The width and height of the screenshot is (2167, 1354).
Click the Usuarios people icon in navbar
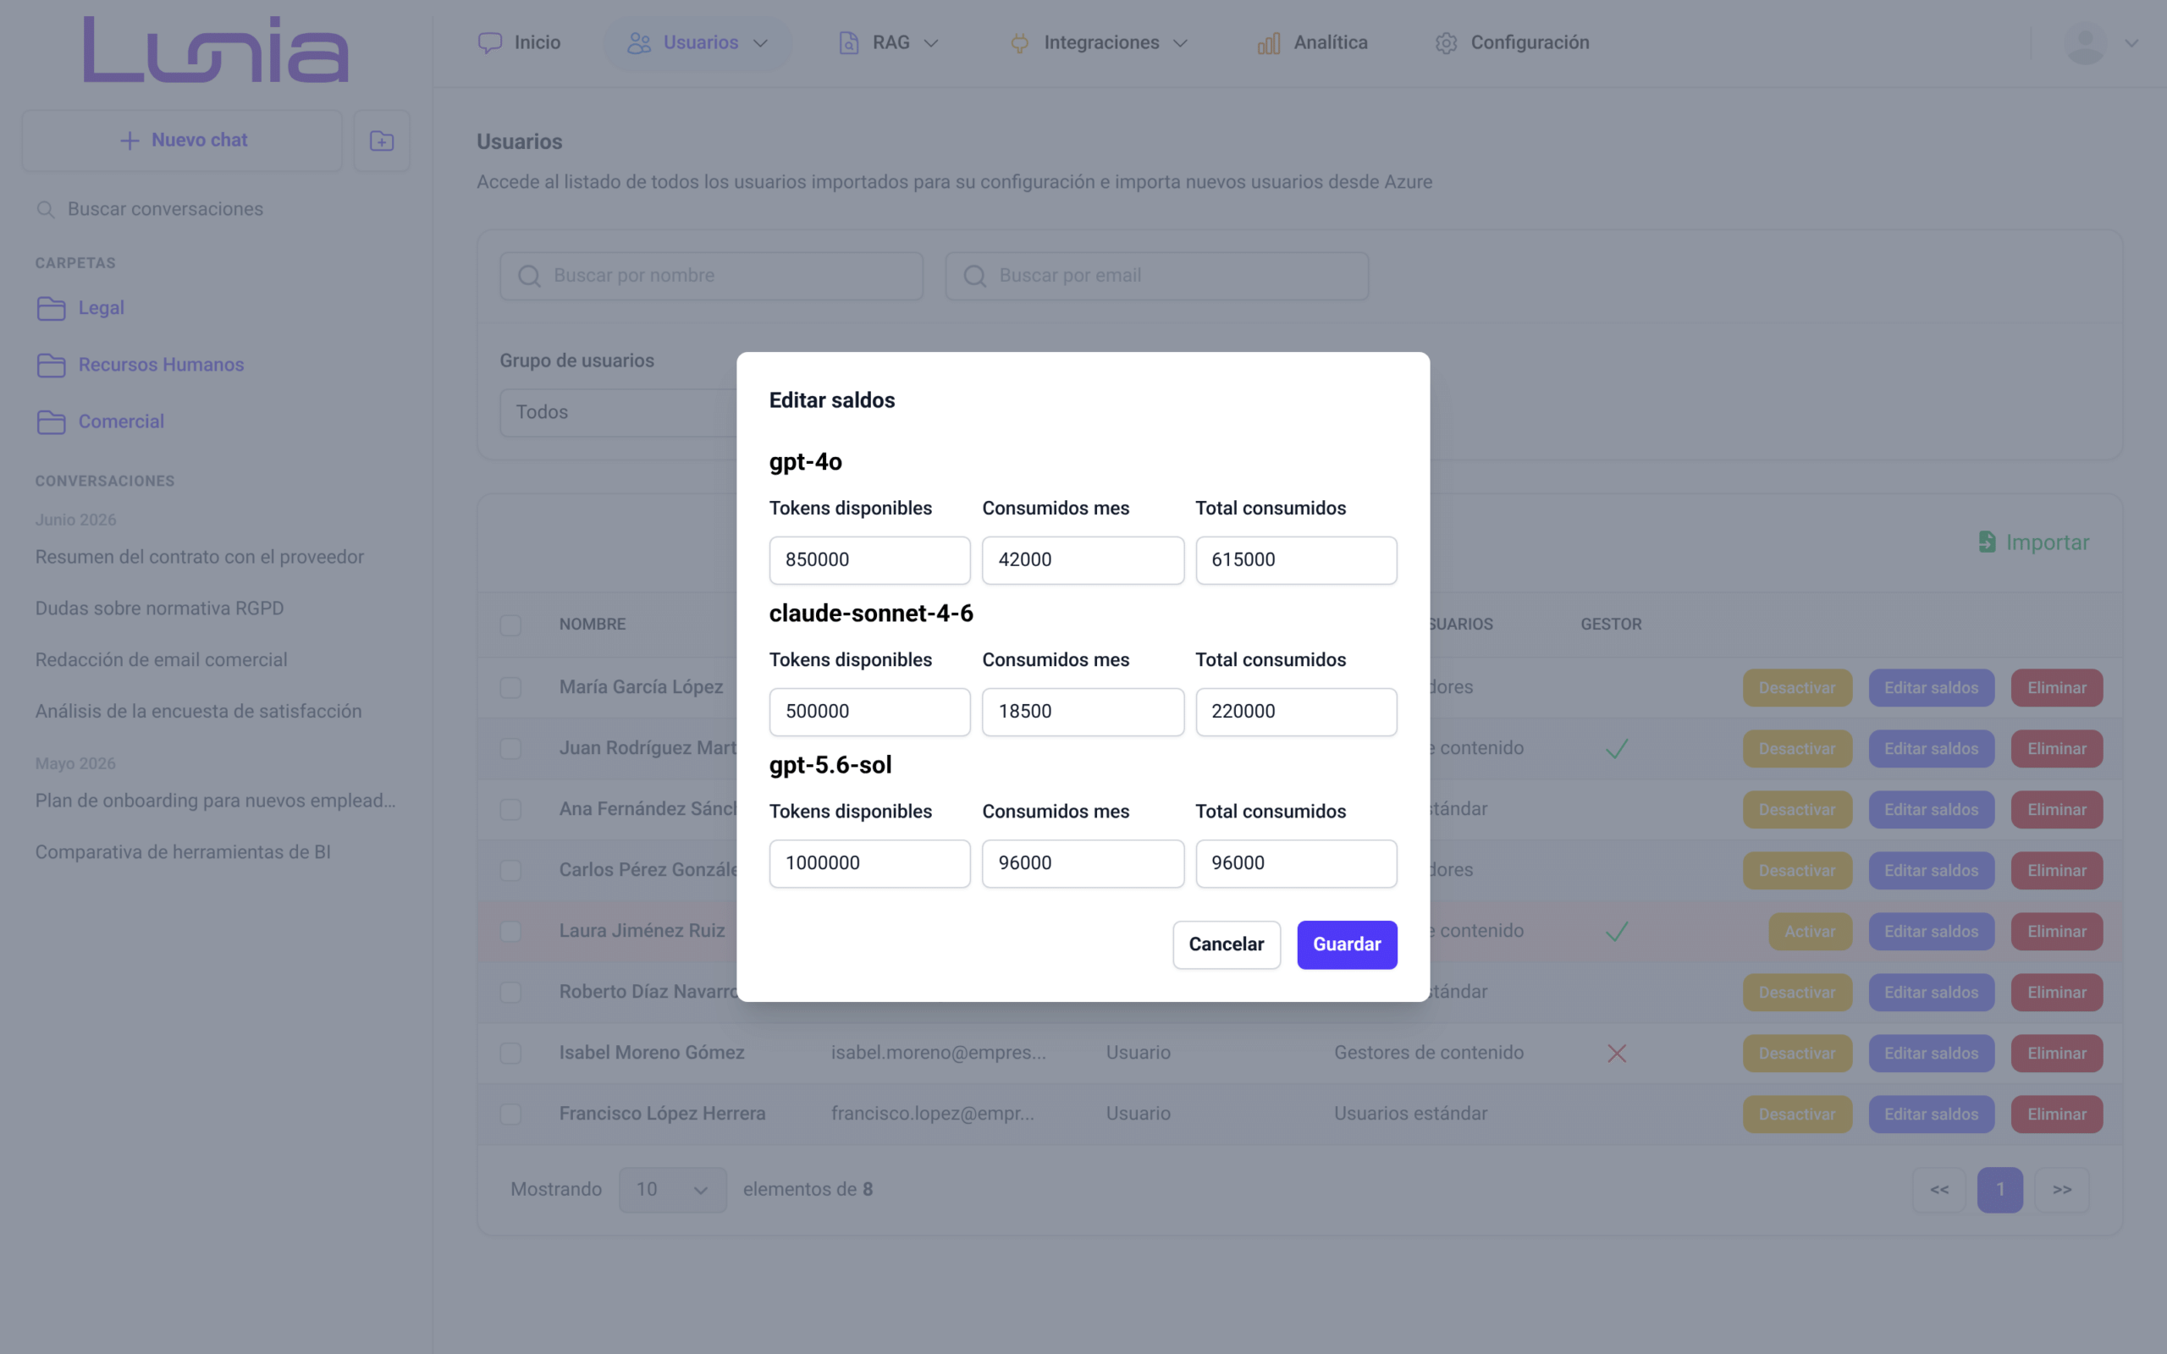click(x=638, y=43)
